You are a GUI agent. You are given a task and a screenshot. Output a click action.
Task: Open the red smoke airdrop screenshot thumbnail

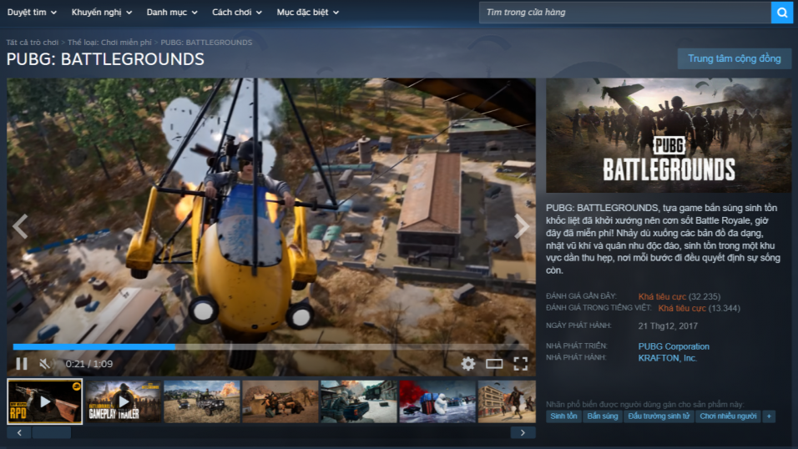[x=437, y=401]
